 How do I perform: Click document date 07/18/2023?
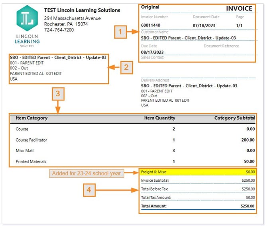click(204, 26)
